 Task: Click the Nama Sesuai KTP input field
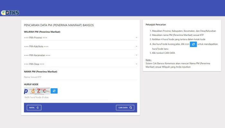tap(80, 77)
